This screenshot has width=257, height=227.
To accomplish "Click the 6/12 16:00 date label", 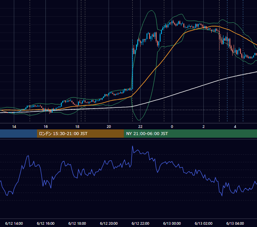I will (x=46, y=223).
